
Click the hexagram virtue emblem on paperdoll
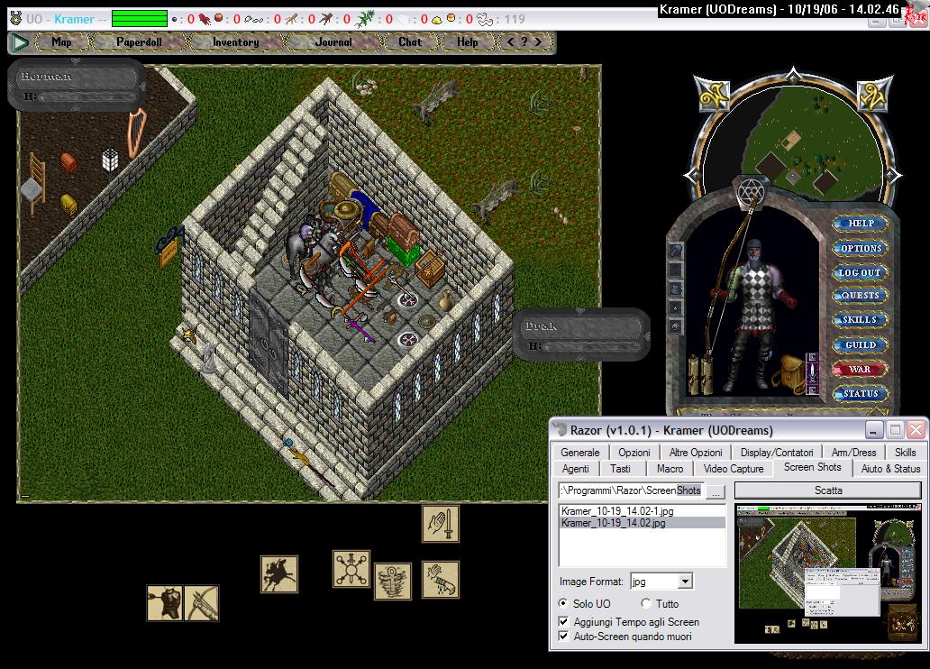[x=752, y=192]
